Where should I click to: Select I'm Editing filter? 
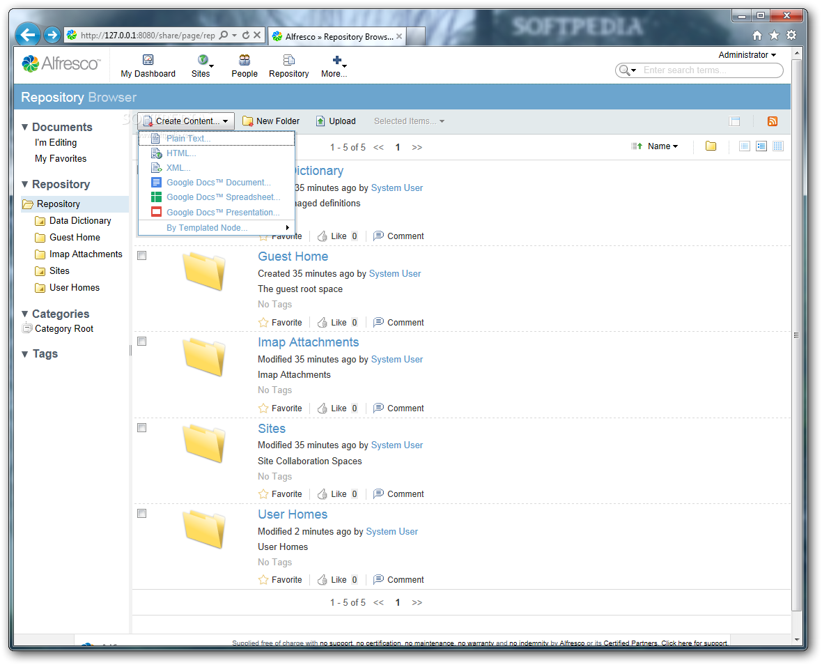point(56,143)
